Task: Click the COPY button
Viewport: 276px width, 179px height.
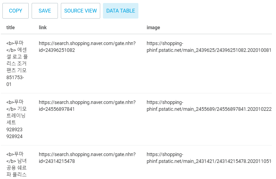Action: click(16, 11)
